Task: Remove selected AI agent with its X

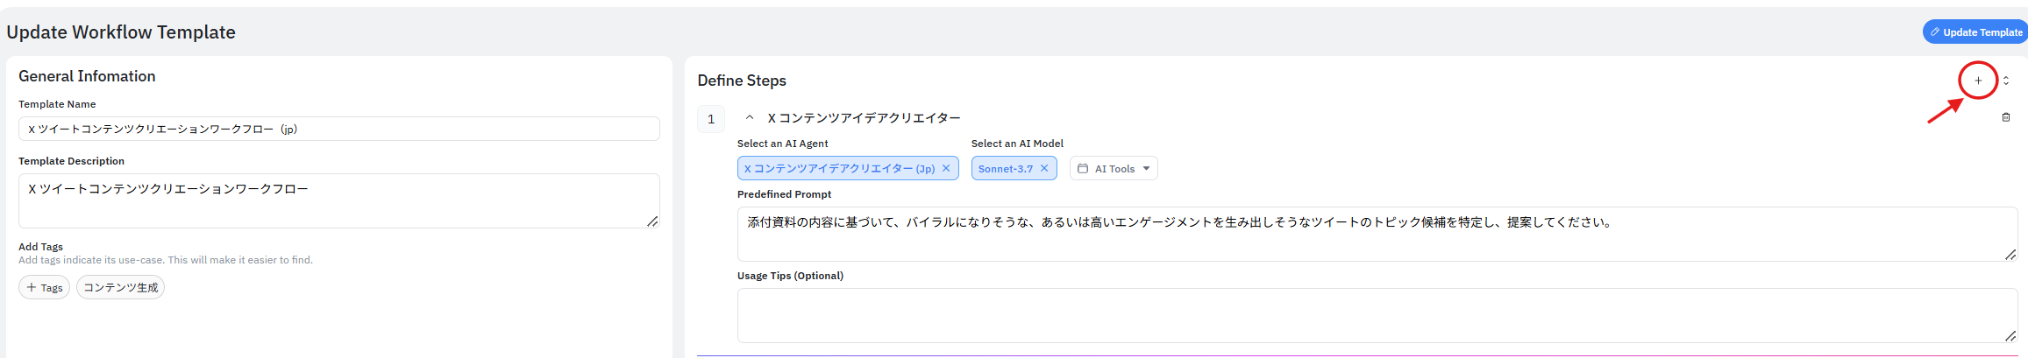Action: point(946,168)
